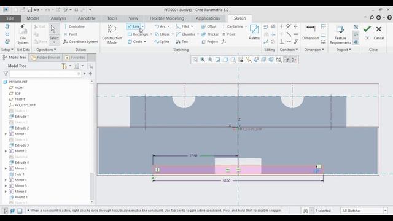
Task: Click the 27.50 dimension value
Action: click(x=193, y=156)
